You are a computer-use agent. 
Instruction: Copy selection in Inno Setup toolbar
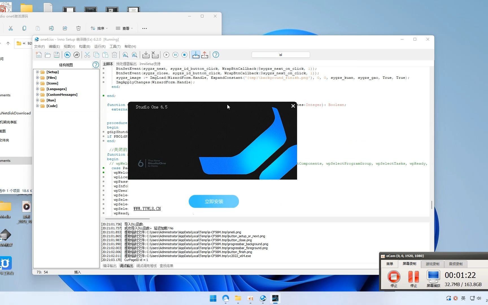click(x=96, y=55)
